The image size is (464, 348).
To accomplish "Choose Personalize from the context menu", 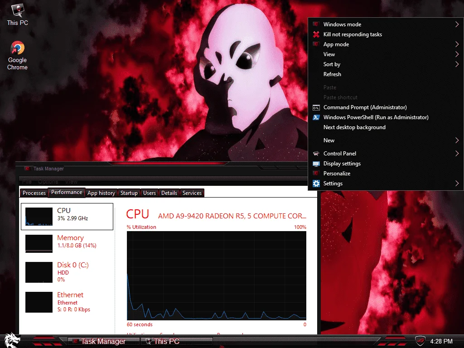I will click(386, 174).
